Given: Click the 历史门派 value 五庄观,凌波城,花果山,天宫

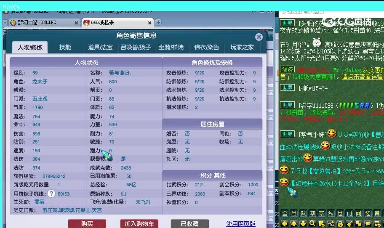Looking at the screenshot, I should [x=72, y=210].
